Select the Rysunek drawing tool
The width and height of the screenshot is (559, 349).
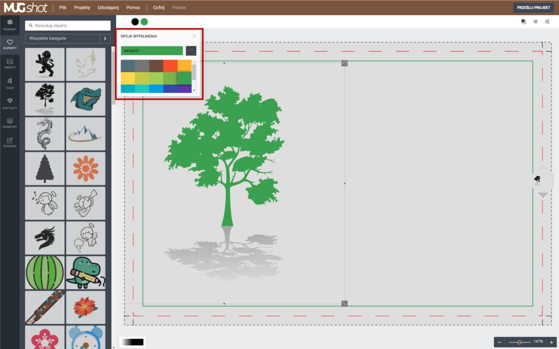(10, 142)
